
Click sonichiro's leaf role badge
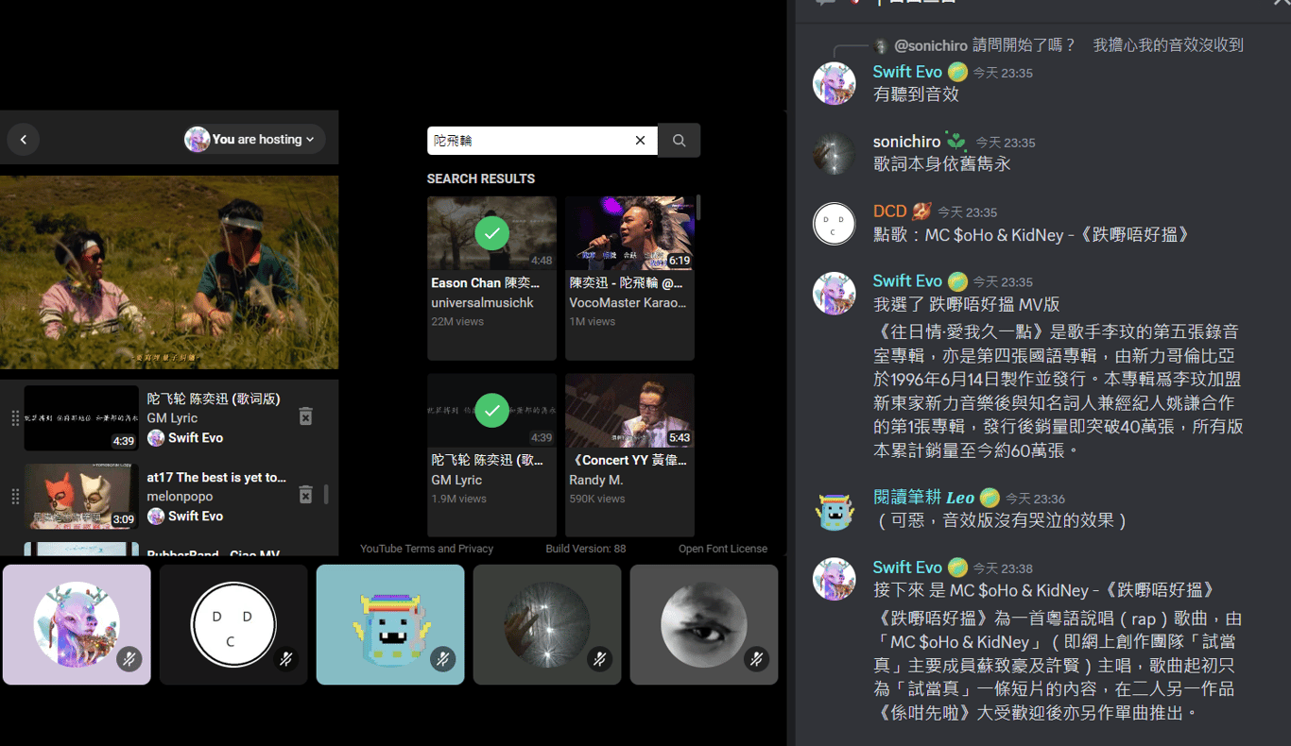[956, 142]
